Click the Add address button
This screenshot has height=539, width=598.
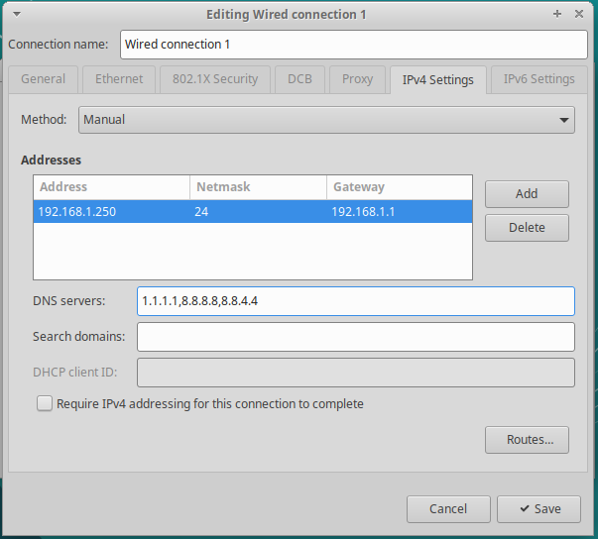click(527, 194)
